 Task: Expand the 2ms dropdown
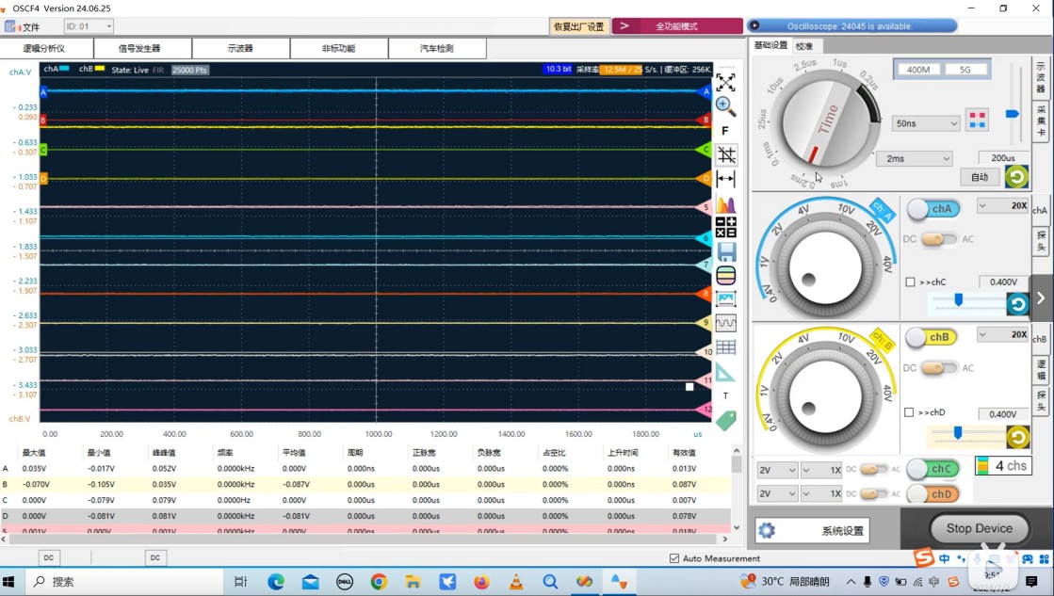(915, 158)
